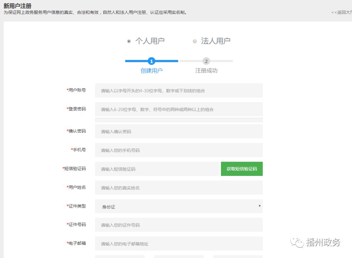Select the 手机号 input field
352x258 pixels.
click(179, 150)
